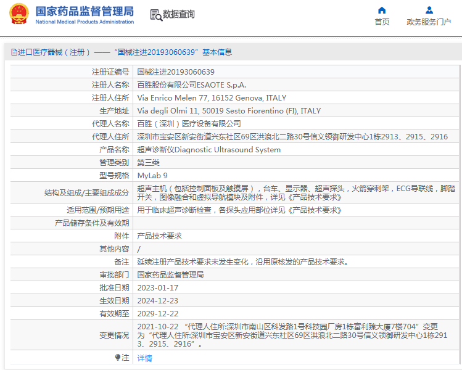The width and height of the screenshot is (462, 370).
Task: Open 政务服务门户 text link
Action: point(429,22)
